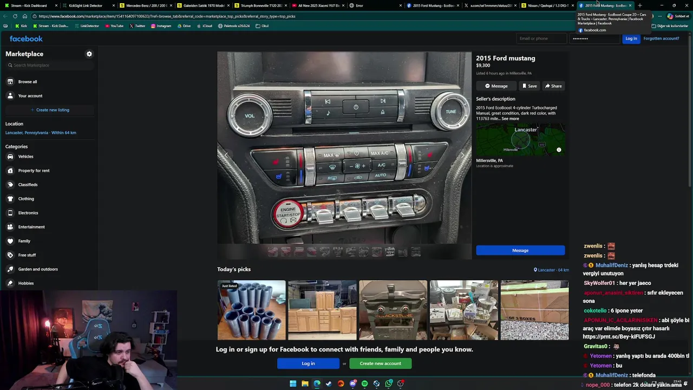Open File Explorer from the taskbar
The width and height of the screenshot is (693, 390).
(x=305, y=383)
